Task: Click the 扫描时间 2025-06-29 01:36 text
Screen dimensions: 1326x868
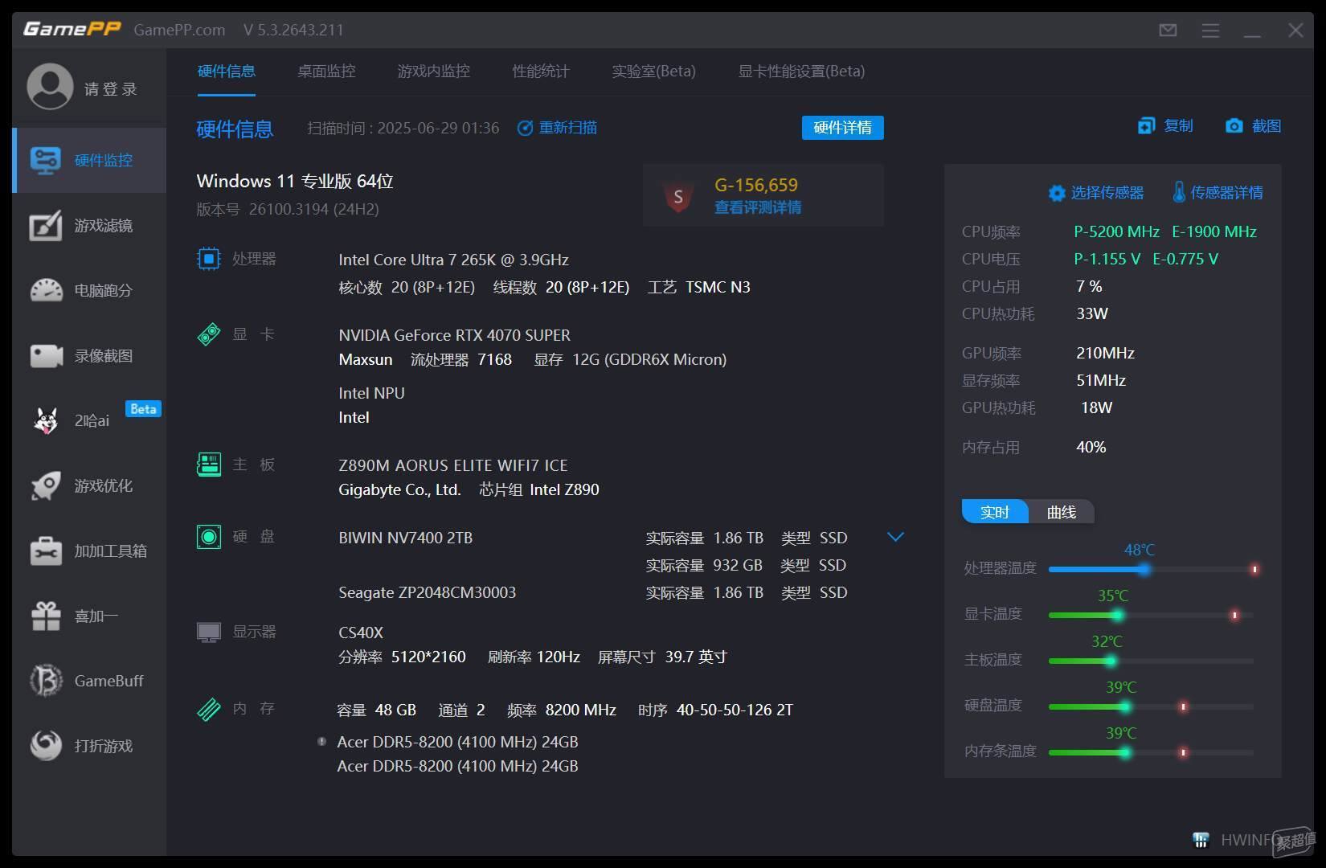Action: point(403,128)
